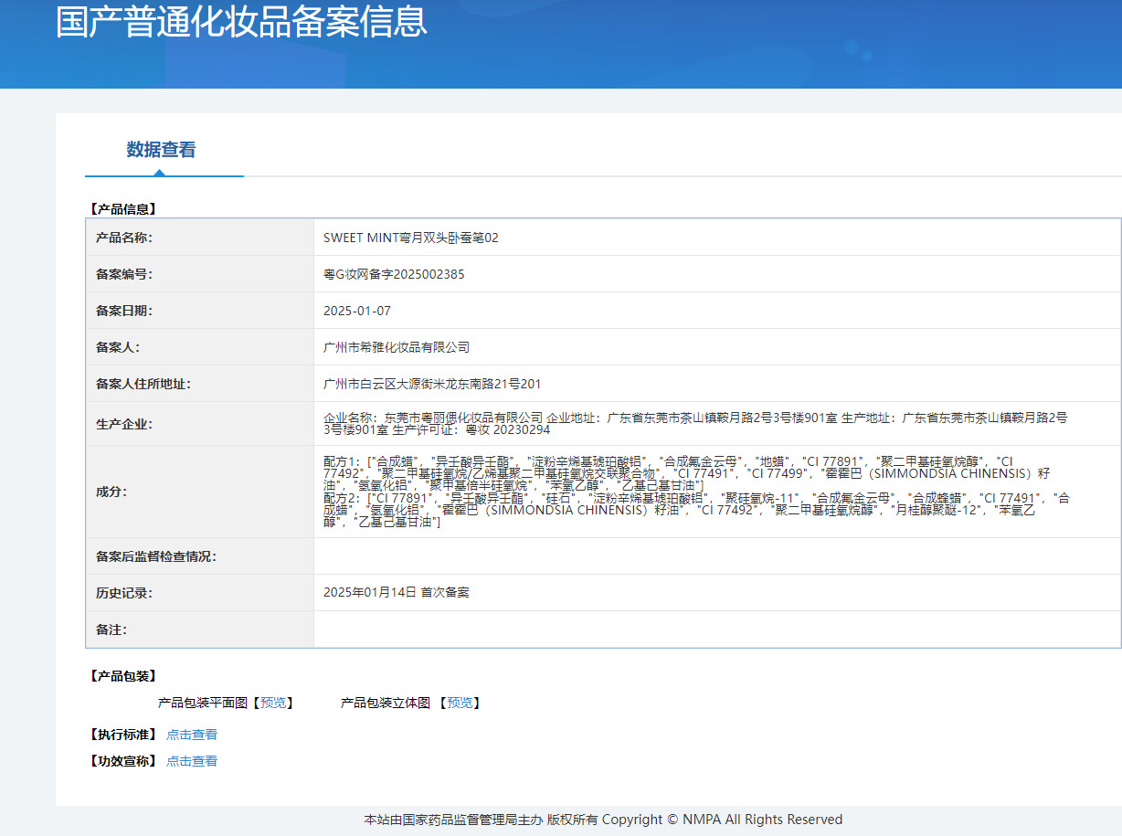This screenshot has width=1122, height=836.
Task: Open 预览 link for 产品包装立体图
Action: click(x=460, y=703)
